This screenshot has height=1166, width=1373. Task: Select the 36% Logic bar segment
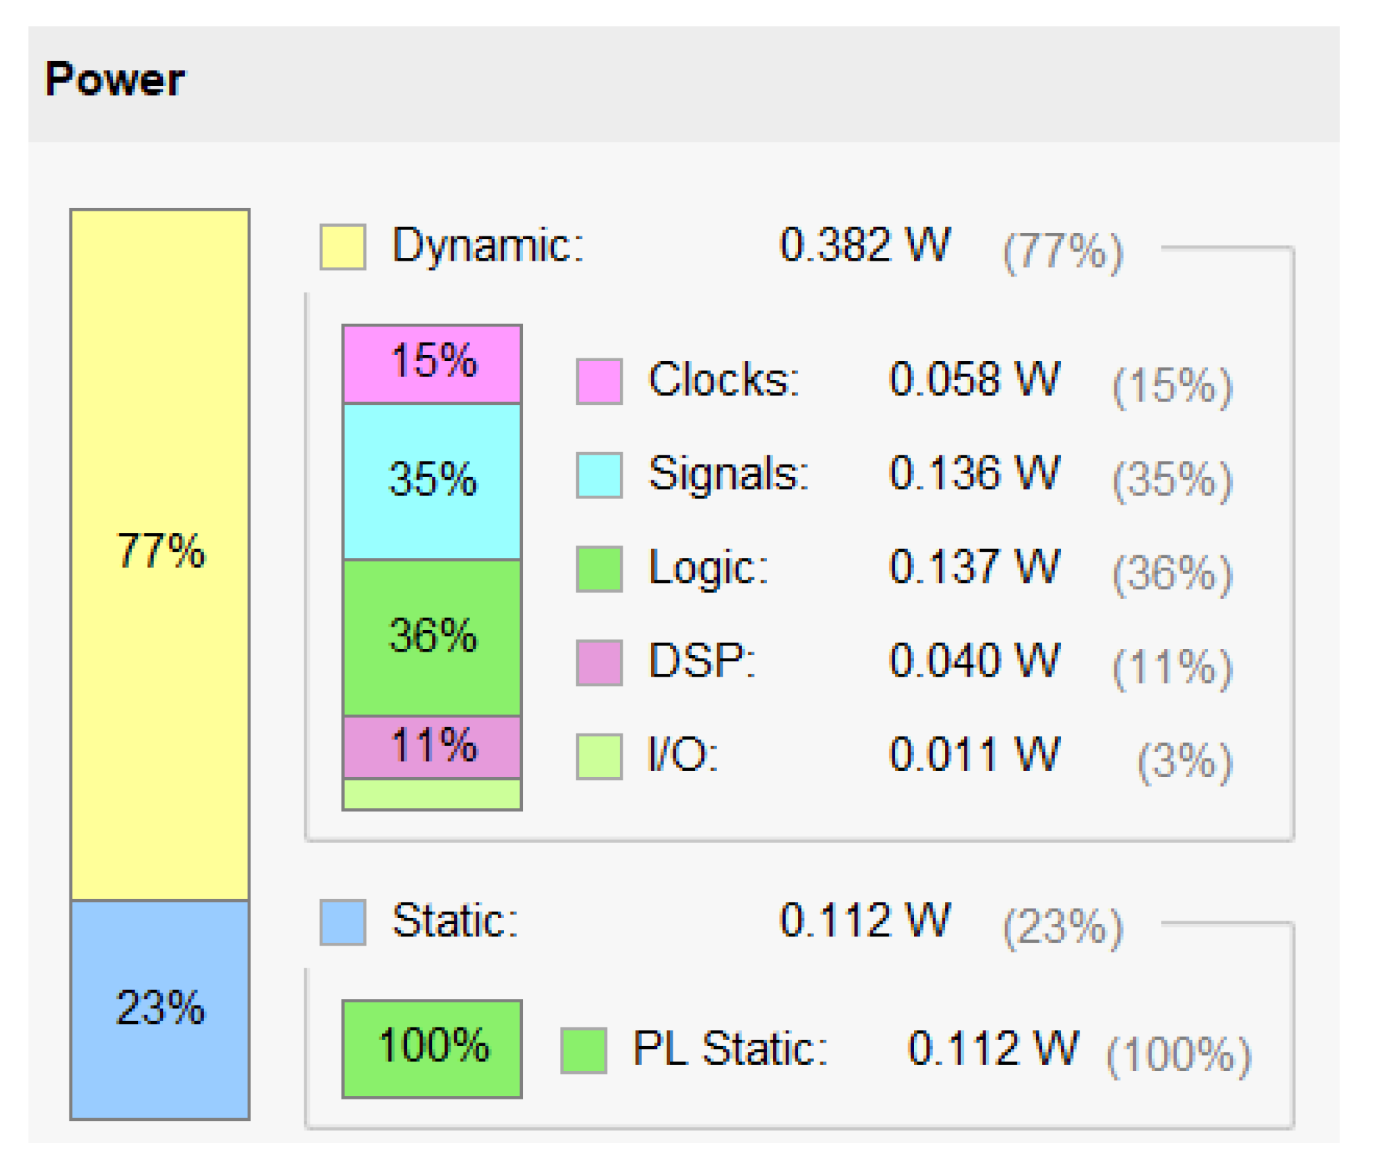pos(432,638)
